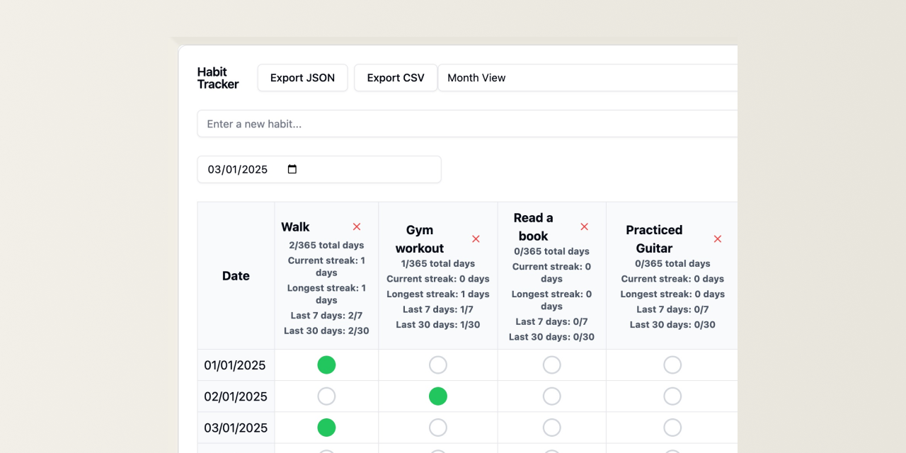Viewport: 906px width, 453px height.
Task: Mark Gym workout done on 01/01/2025
Action: [x=438, y=365]
